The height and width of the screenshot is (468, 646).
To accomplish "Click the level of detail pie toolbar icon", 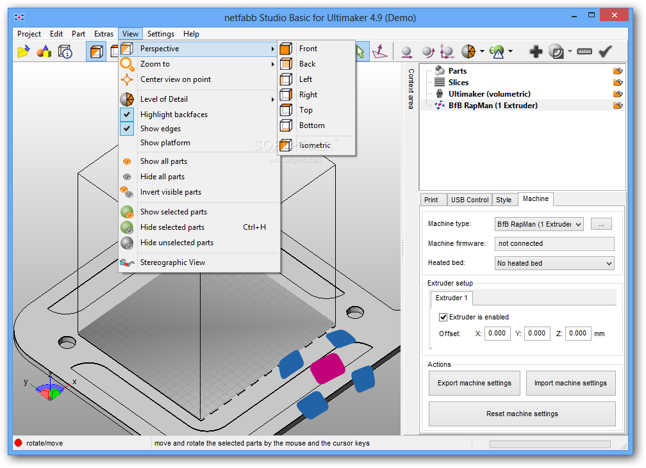I will pos(468,52).
